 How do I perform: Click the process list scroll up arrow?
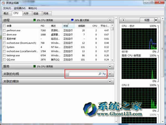point(112,25)
